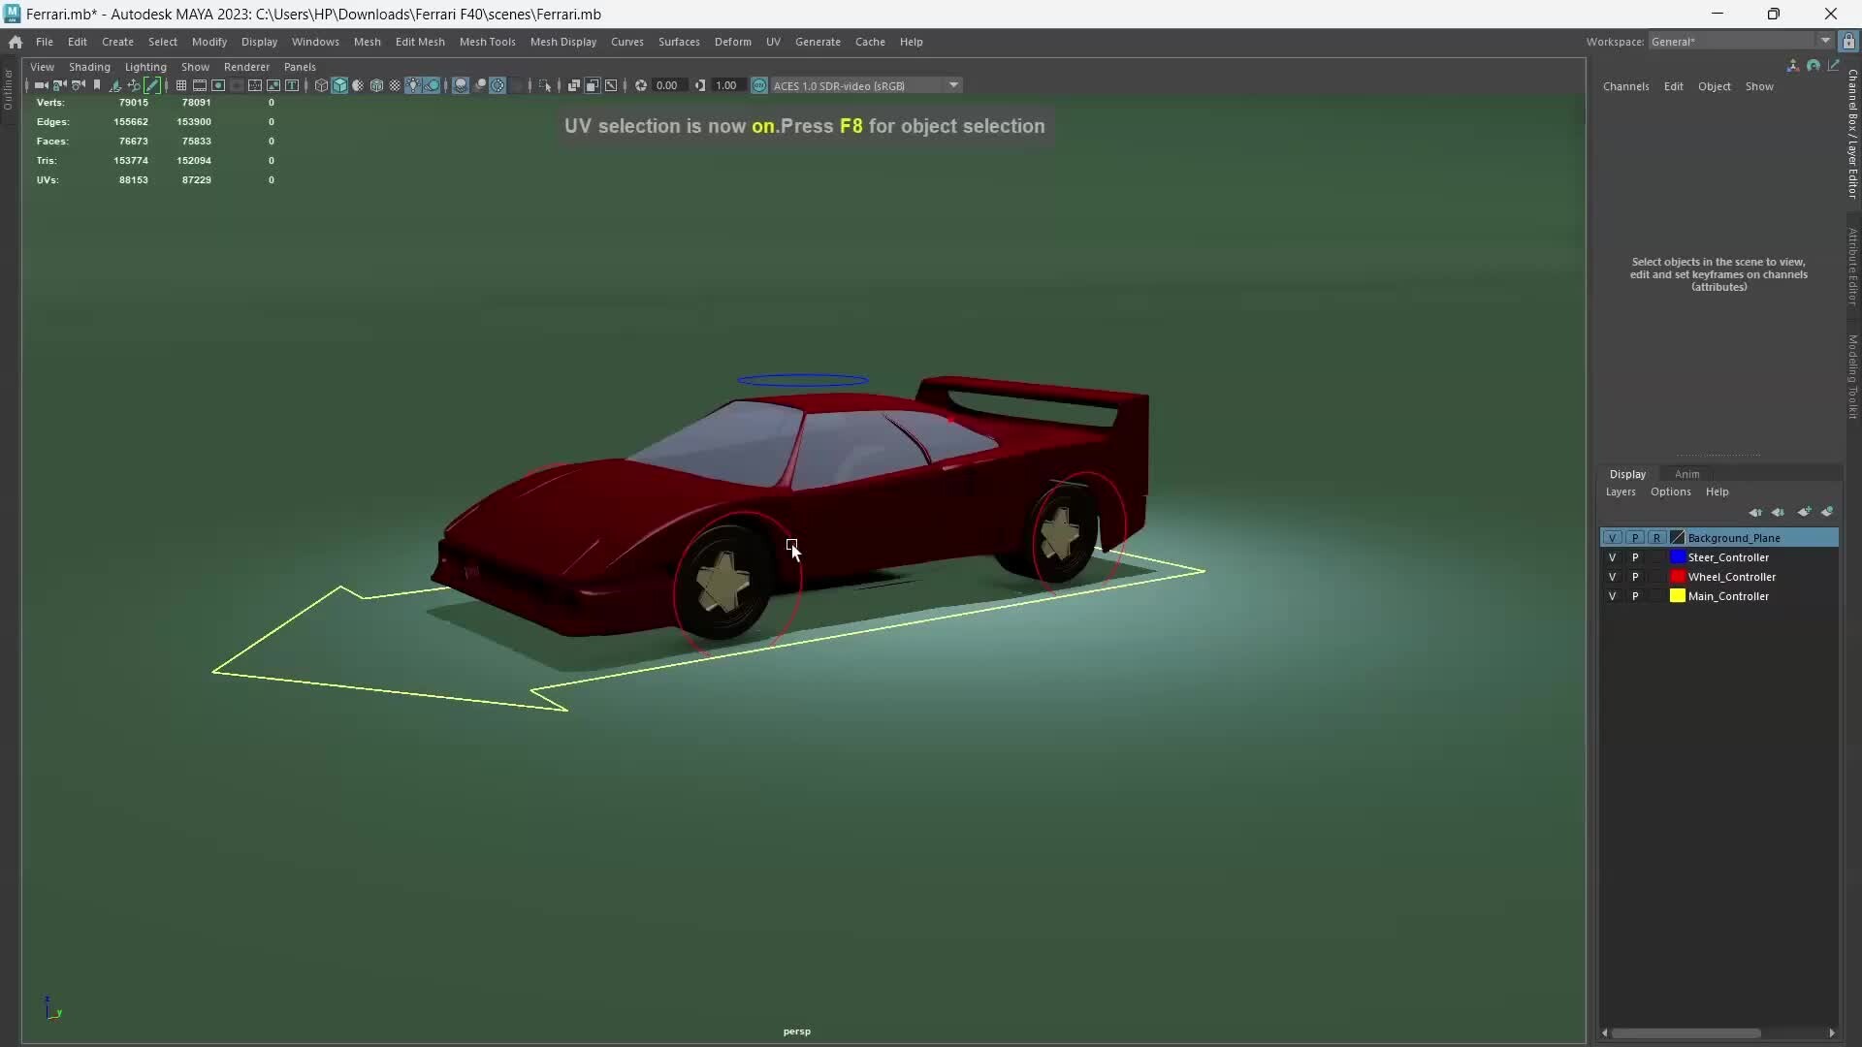Switch to the Display layer tab
Viewport: 1862px width, 1047px height.
coord(1627,474)
